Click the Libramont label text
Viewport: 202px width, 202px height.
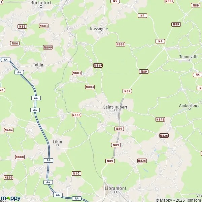point(115,188)
